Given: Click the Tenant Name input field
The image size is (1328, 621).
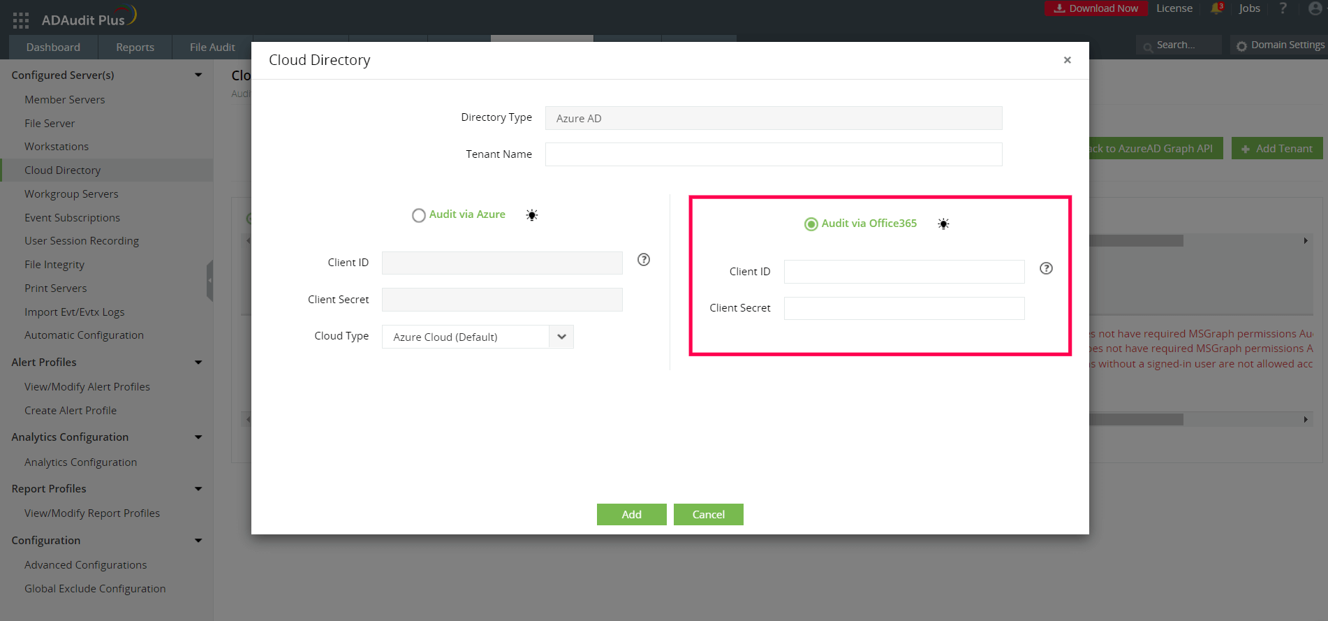Looking at the screenshot, I should click(774, 154).
